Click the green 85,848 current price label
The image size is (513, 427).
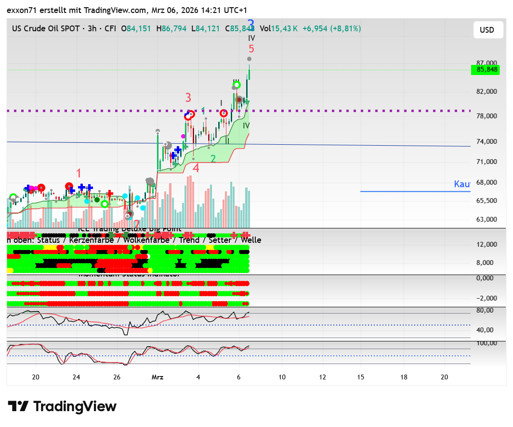[486, 70]
